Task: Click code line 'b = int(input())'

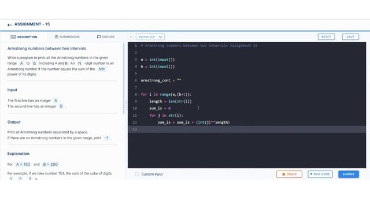Action: tap(158, 66)
